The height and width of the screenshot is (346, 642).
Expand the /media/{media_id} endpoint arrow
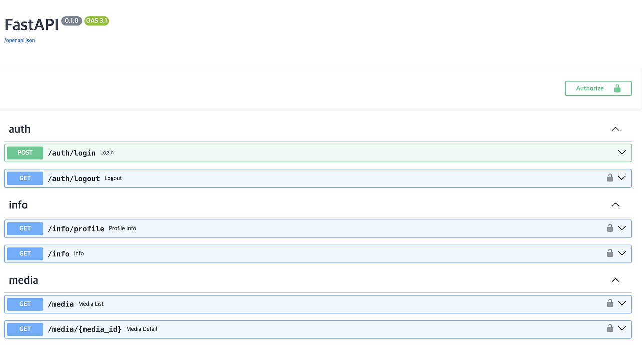tap(622, 329)
